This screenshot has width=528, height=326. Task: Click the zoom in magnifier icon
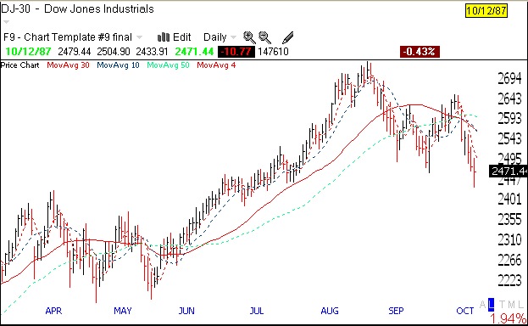coord(249,37)
